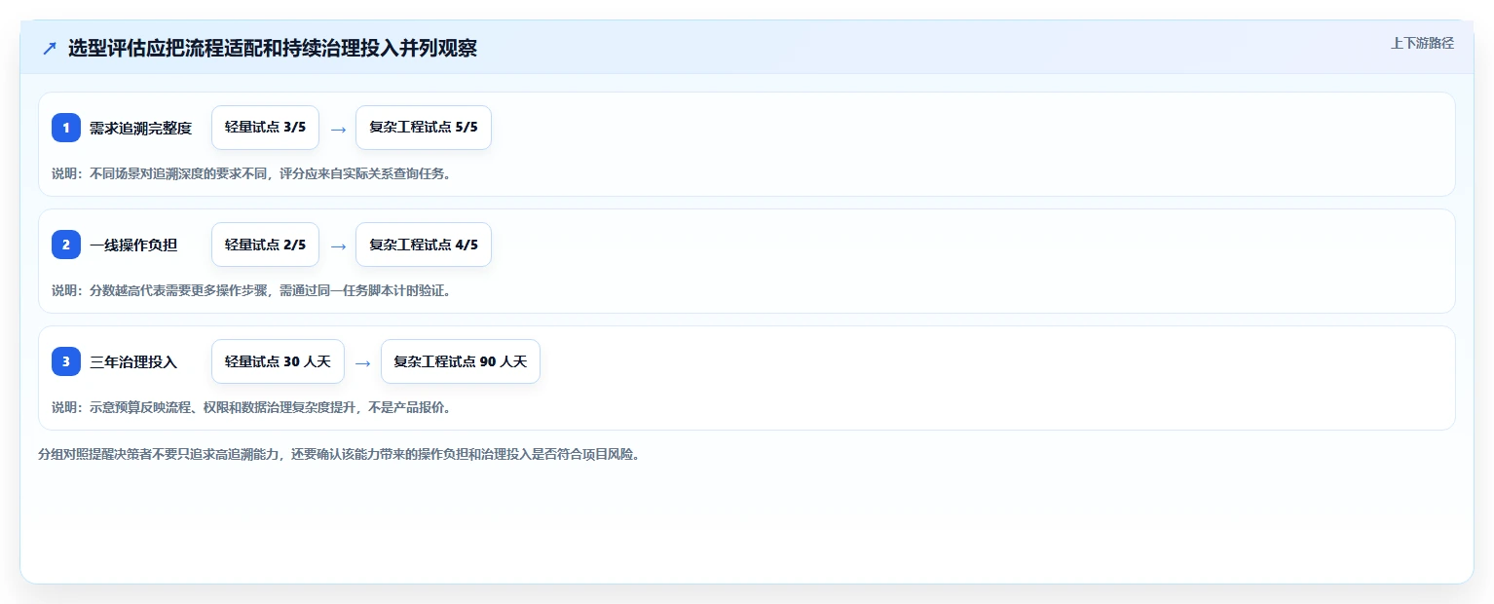Select the 轻量试点 2/5 chip
The height and width of the screenshot is (604, 1494).
click(x=265, y=245)
